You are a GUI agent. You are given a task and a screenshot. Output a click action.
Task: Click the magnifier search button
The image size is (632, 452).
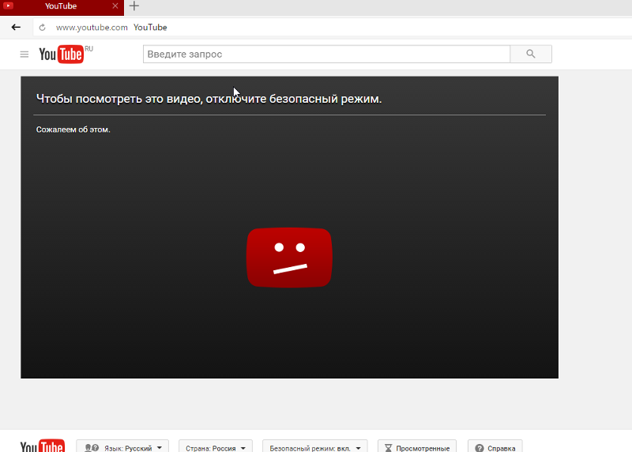(531, 54)
